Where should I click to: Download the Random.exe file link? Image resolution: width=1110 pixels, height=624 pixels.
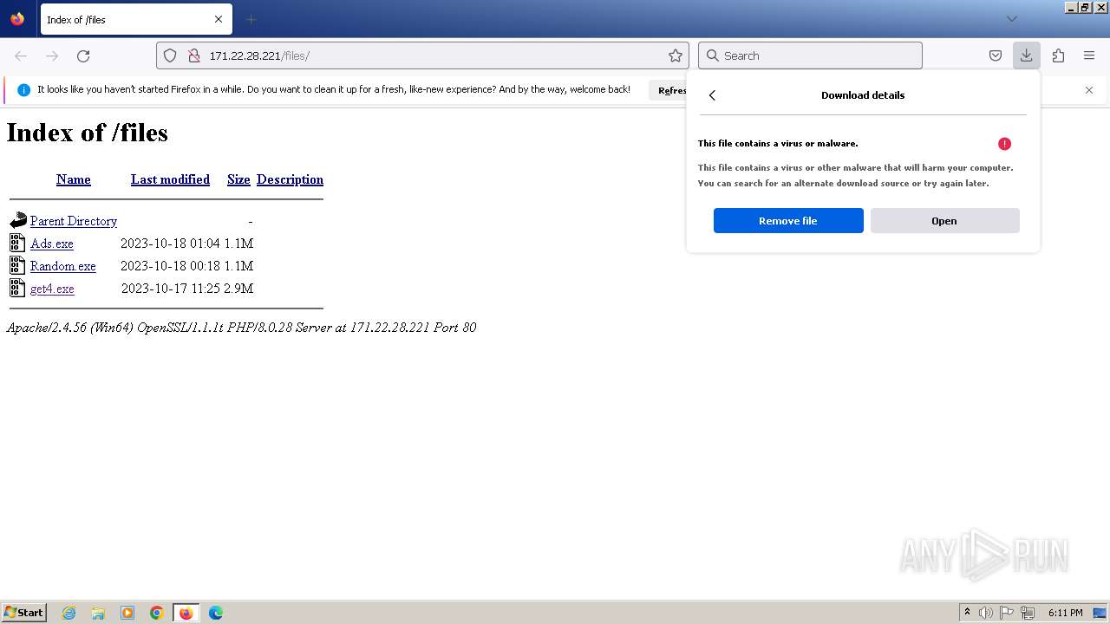click(x=63, y=266)
